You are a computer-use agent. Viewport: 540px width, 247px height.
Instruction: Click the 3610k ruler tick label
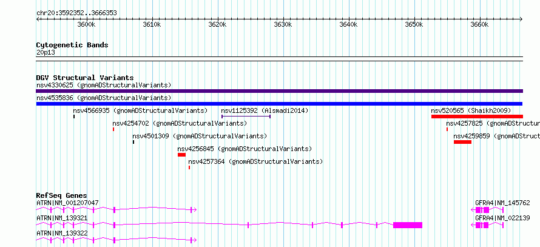click(152, 25)
